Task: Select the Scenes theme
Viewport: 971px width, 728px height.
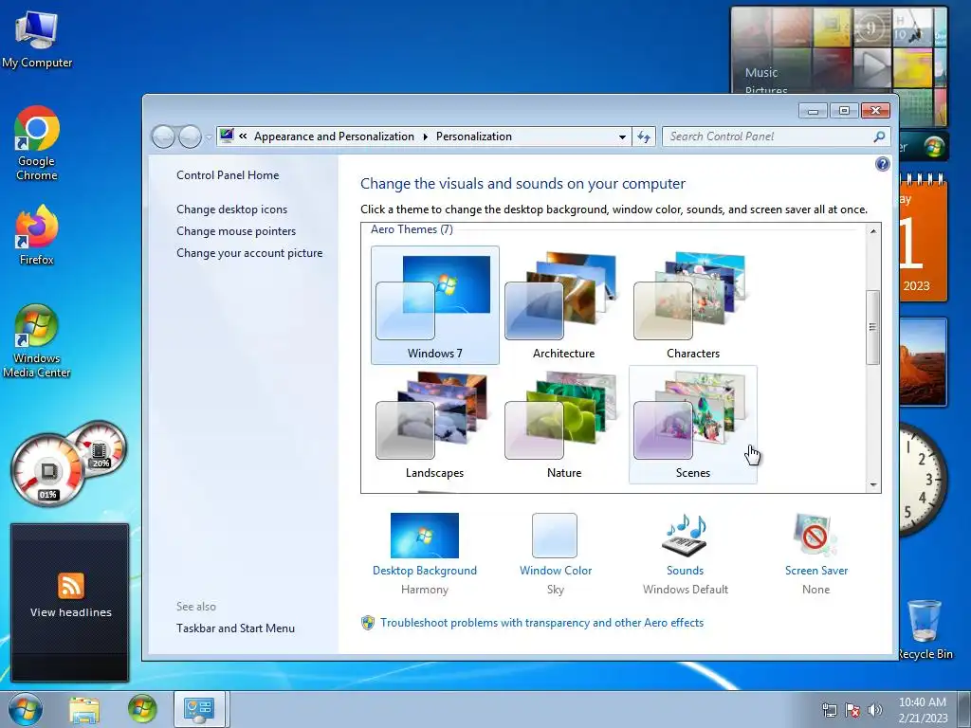Action: coord(692,425)
